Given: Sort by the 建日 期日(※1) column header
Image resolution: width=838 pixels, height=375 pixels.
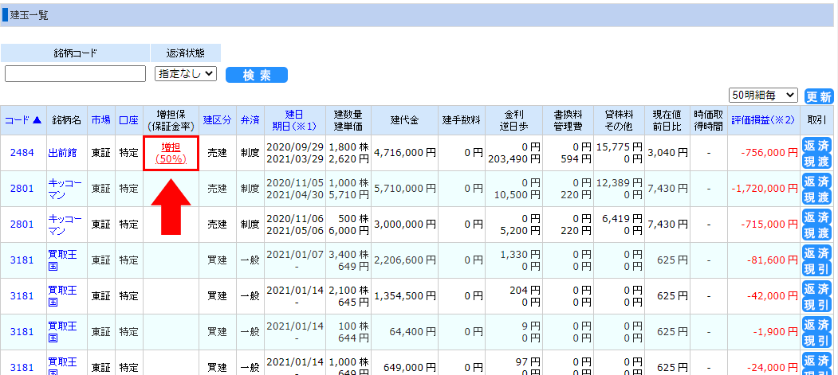Looking at the screenshot, I should (x=294, y=120).
